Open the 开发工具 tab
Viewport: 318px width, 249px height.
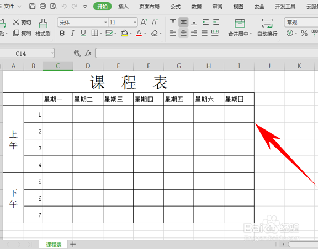click(285, 7)
